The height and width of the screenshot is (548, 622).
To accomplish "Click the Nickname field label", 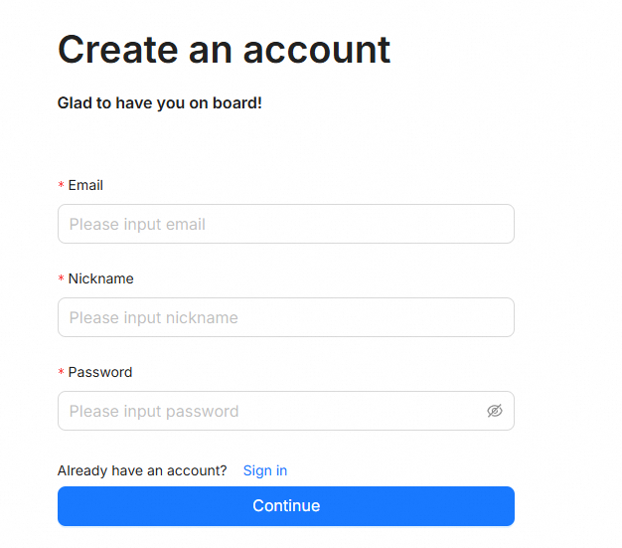I will [x=100, y=278].
